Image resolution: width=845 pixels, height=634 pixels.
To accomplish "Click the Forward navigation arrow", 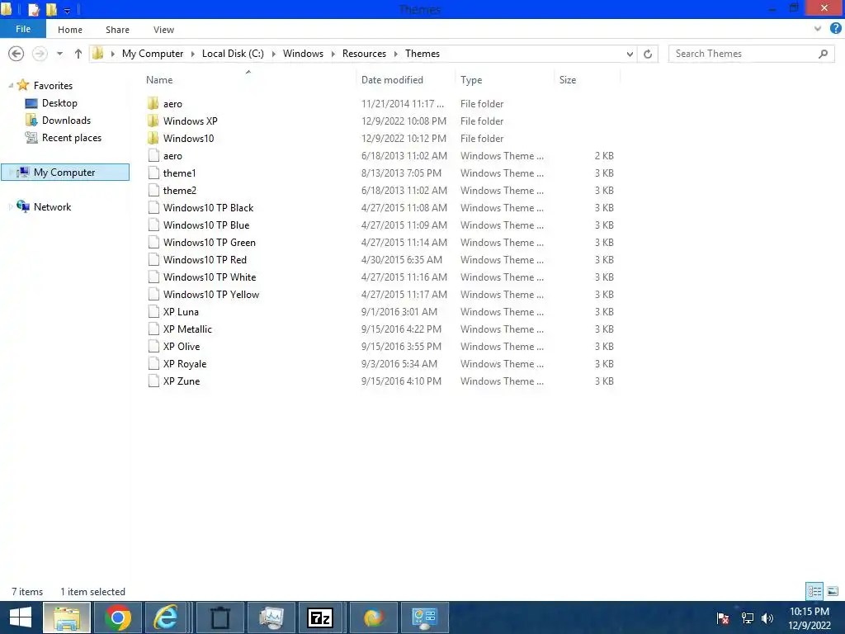I will 40,54.
